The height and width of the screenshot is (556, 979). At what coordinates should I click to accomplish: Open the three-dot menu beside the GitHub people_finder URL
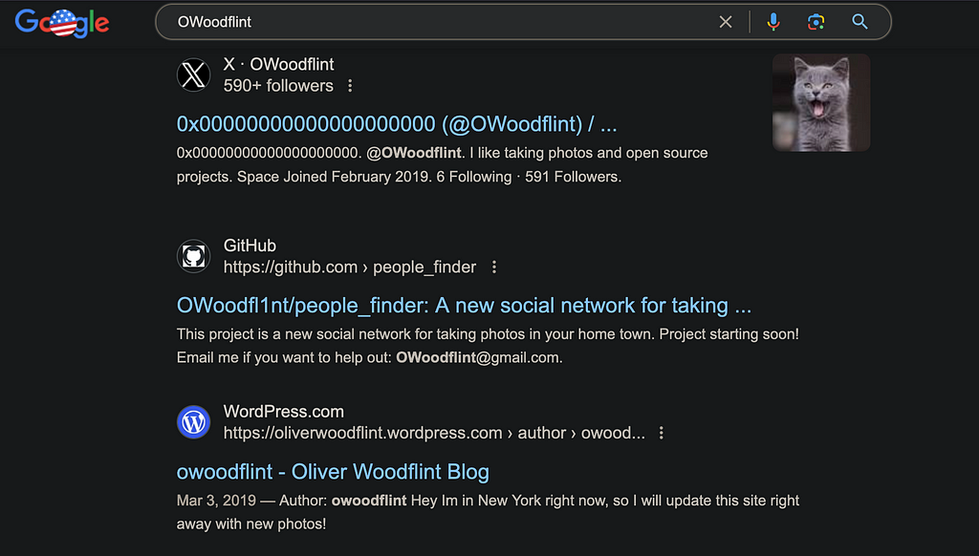click(494, 267)
